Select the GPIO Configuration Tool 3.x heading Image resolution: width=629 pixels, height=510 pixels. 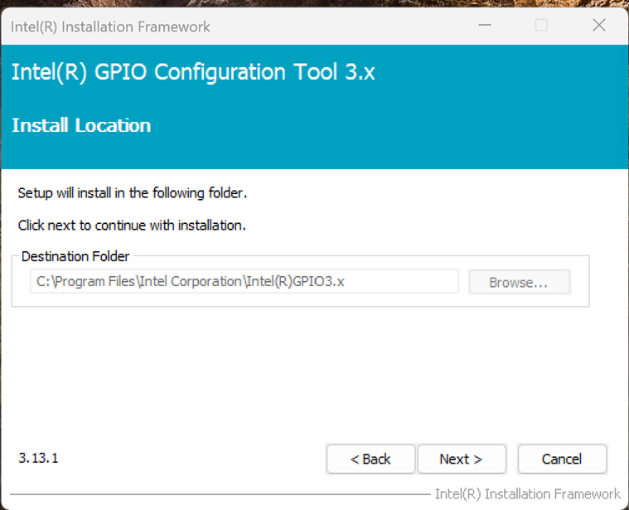click(x=193, y=72)
